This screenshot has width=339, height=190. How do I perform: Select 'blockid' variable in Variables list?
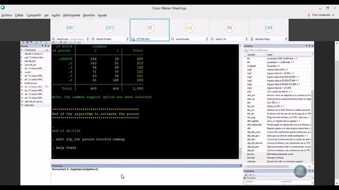click(278, 158)
